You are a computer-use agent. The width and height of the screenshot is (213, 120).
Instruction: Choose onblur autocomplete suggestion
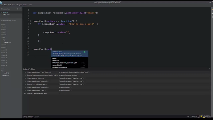click(x=70, y=58)
